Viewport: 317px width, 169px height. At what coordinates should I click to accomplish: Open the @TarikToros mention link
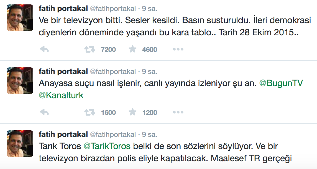point(107,146)
